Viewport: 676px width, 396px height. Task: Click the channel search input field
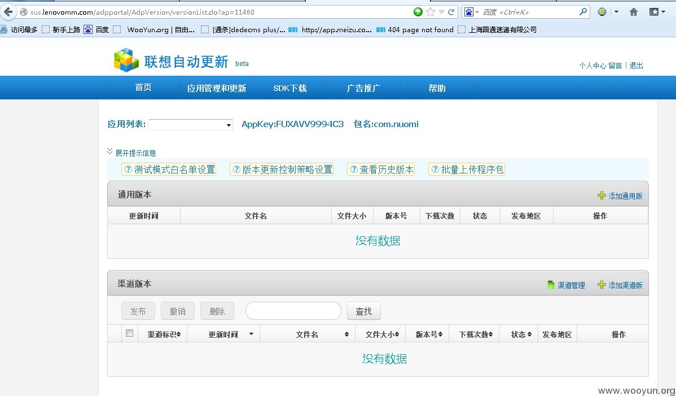tap(293, 311)
